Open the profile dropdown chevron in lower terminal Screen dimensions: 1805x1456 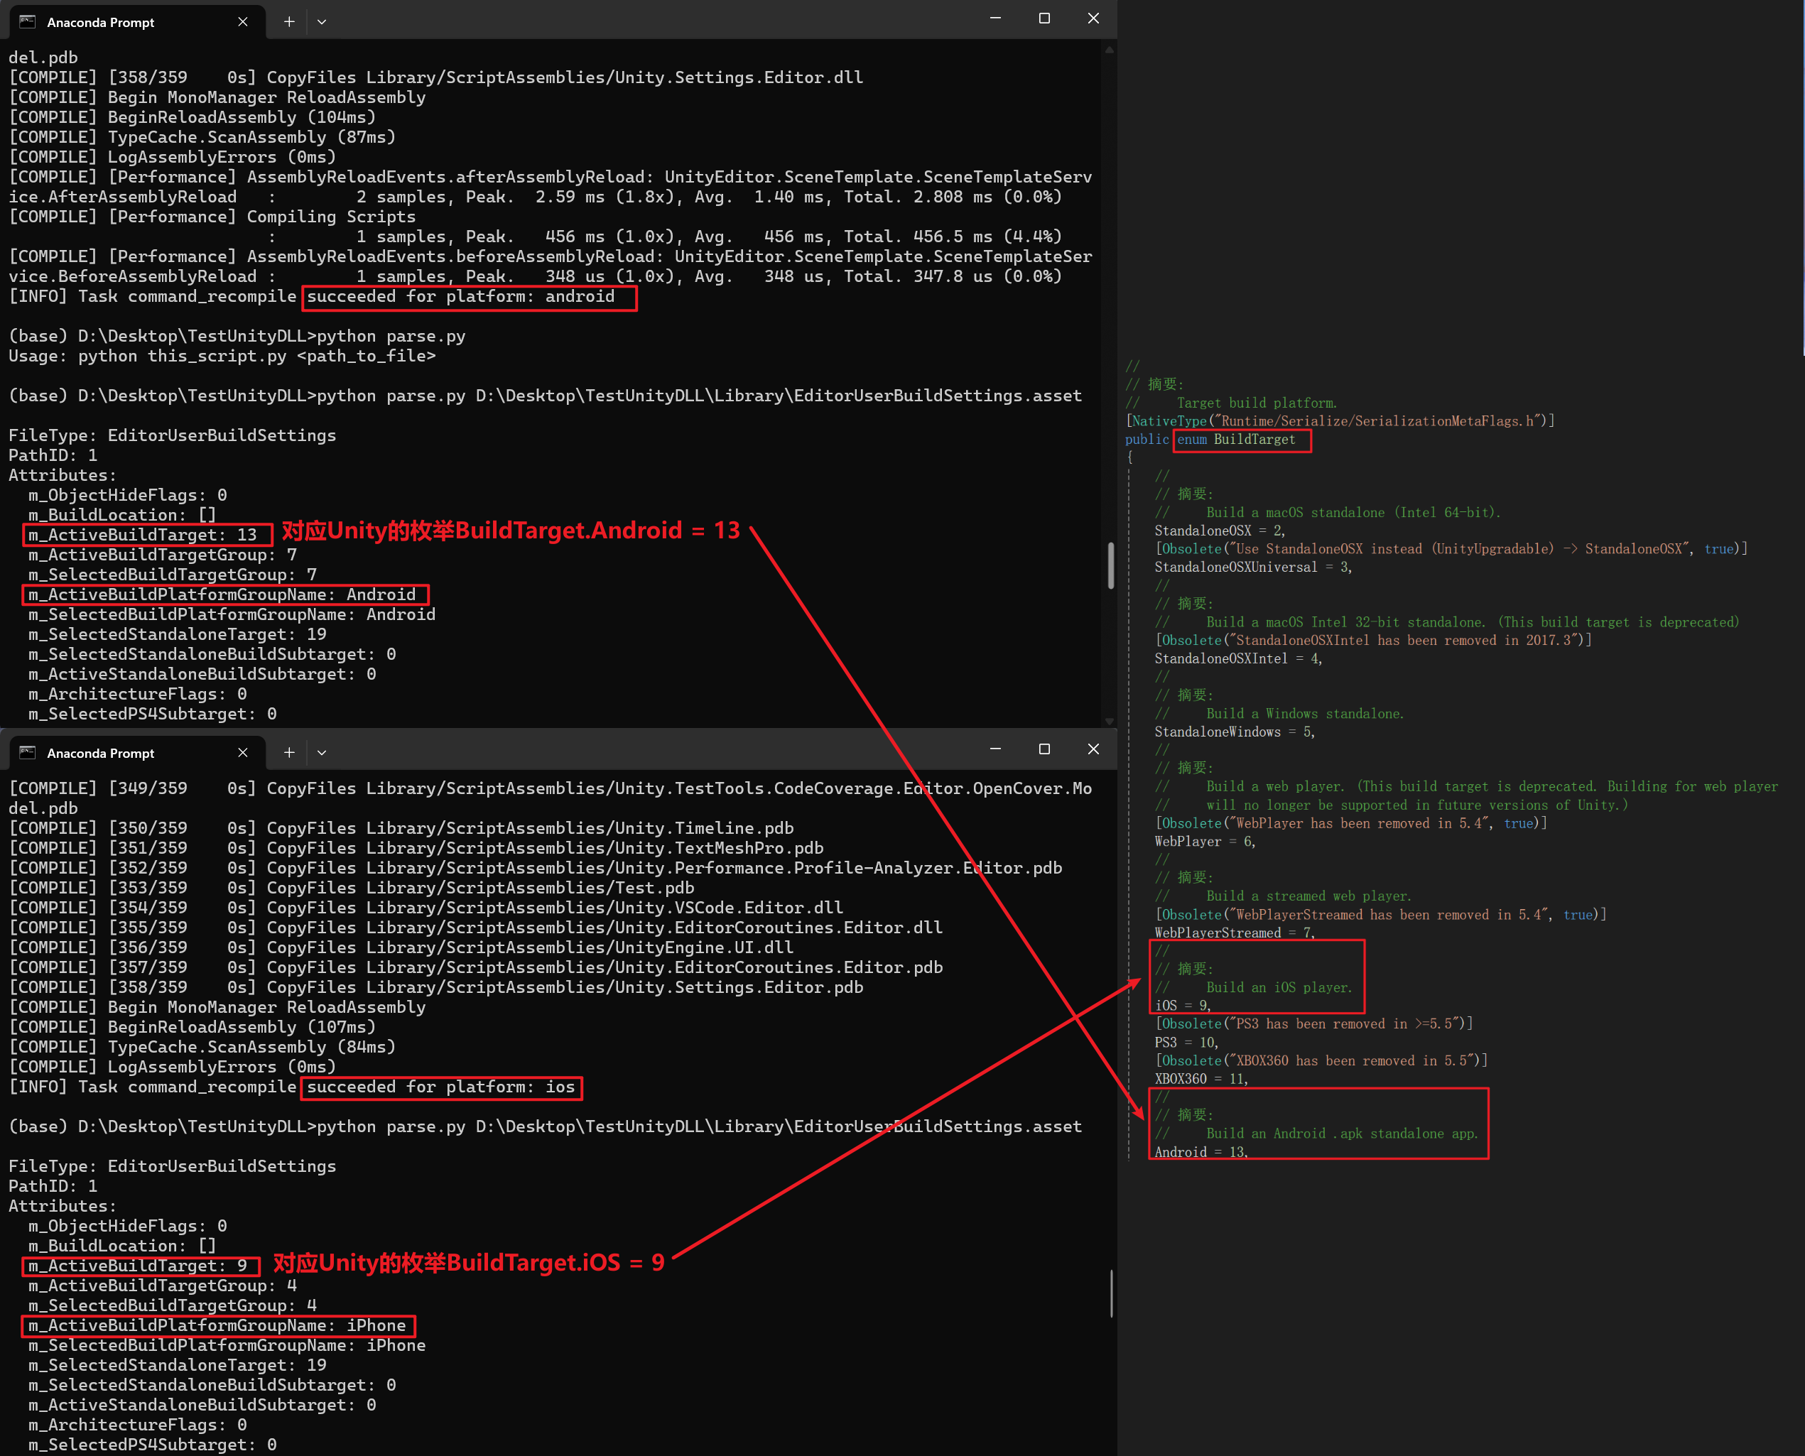[321, 752]
